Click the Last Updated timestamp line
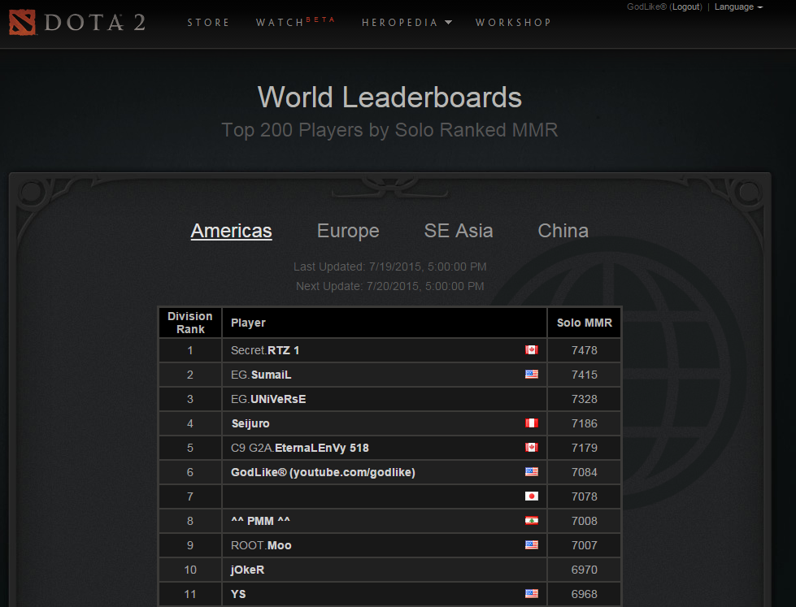This screenshot has height=607, width=796. [390, 267]
